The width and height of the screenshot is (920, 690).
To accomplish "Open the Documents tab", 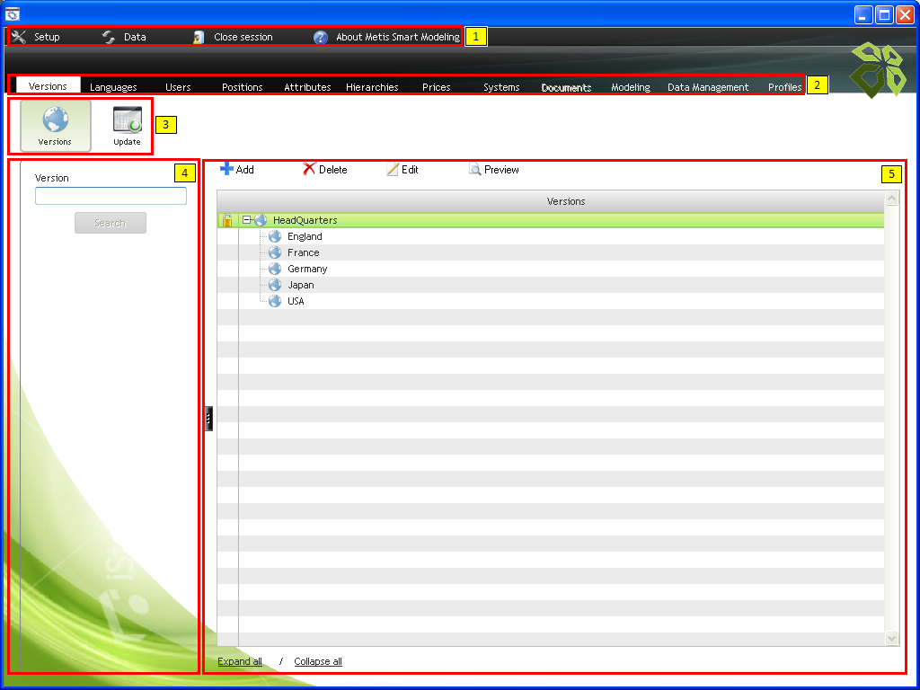I will click(x=566, y=87).
